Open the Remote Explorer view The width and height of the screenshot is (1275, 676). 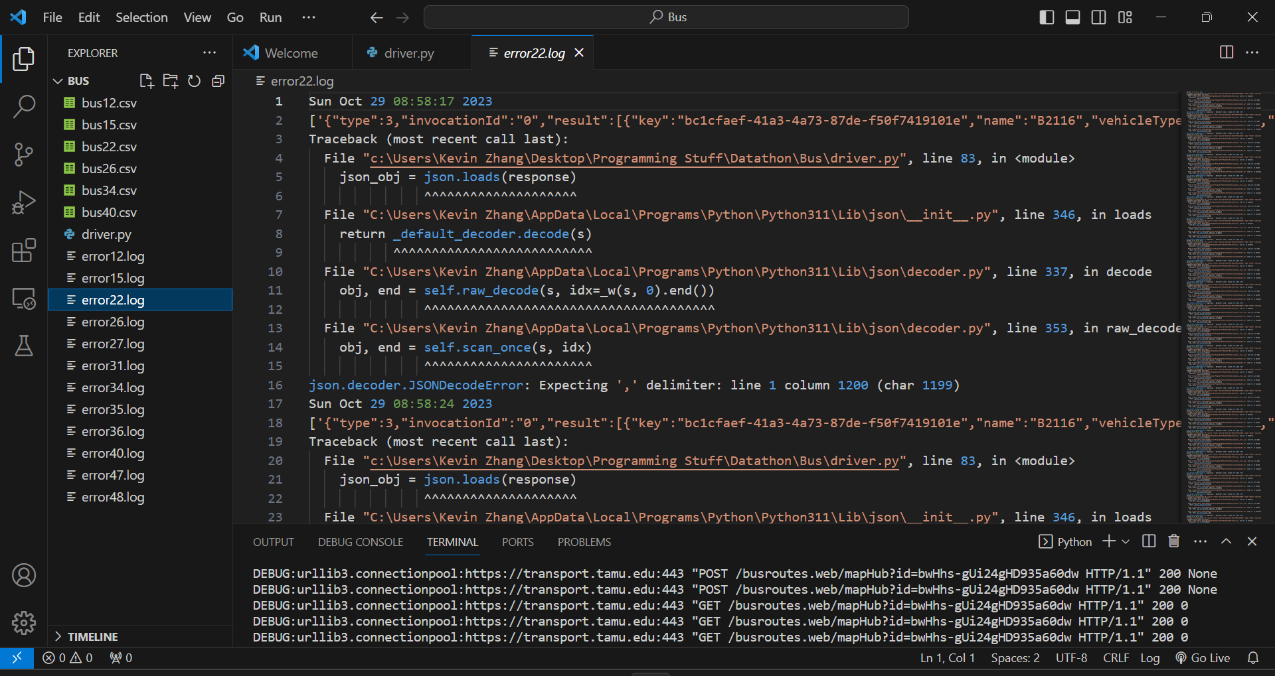point(24,299)
